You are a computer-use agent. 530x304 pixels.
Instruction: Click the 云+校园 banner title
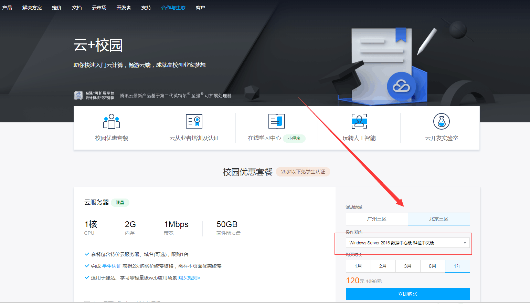98,45
